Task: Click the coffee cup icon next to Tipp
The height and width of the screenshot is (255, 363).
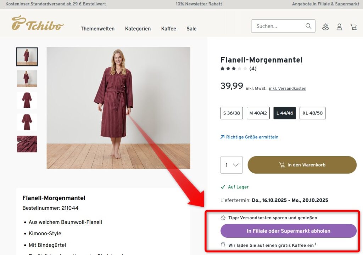Action: tap(223, 218)
